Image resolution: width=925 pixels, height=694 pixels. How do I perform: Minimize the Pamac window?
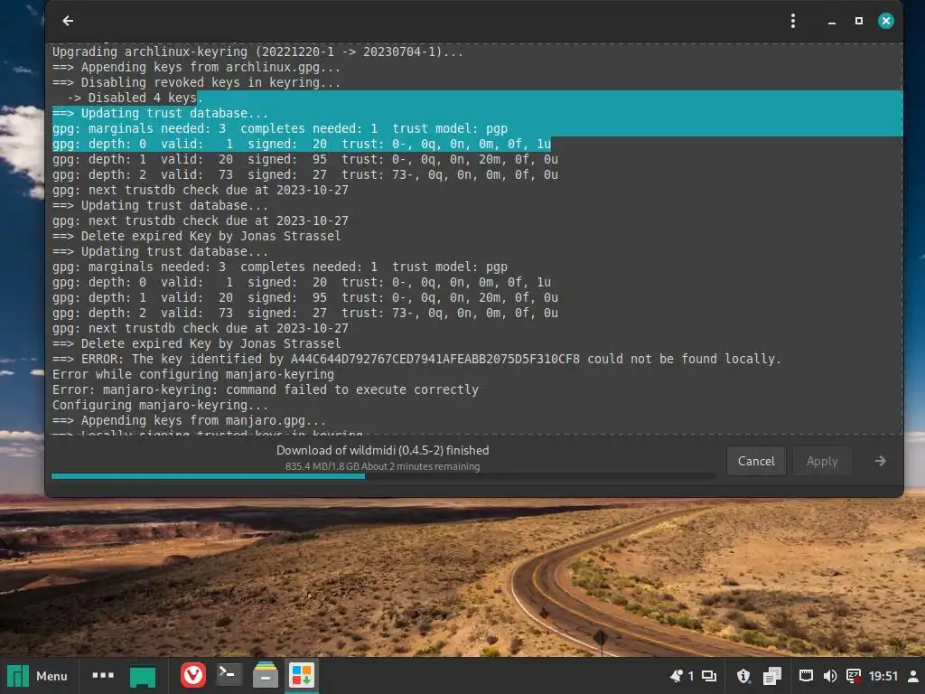tap(832, 22)
